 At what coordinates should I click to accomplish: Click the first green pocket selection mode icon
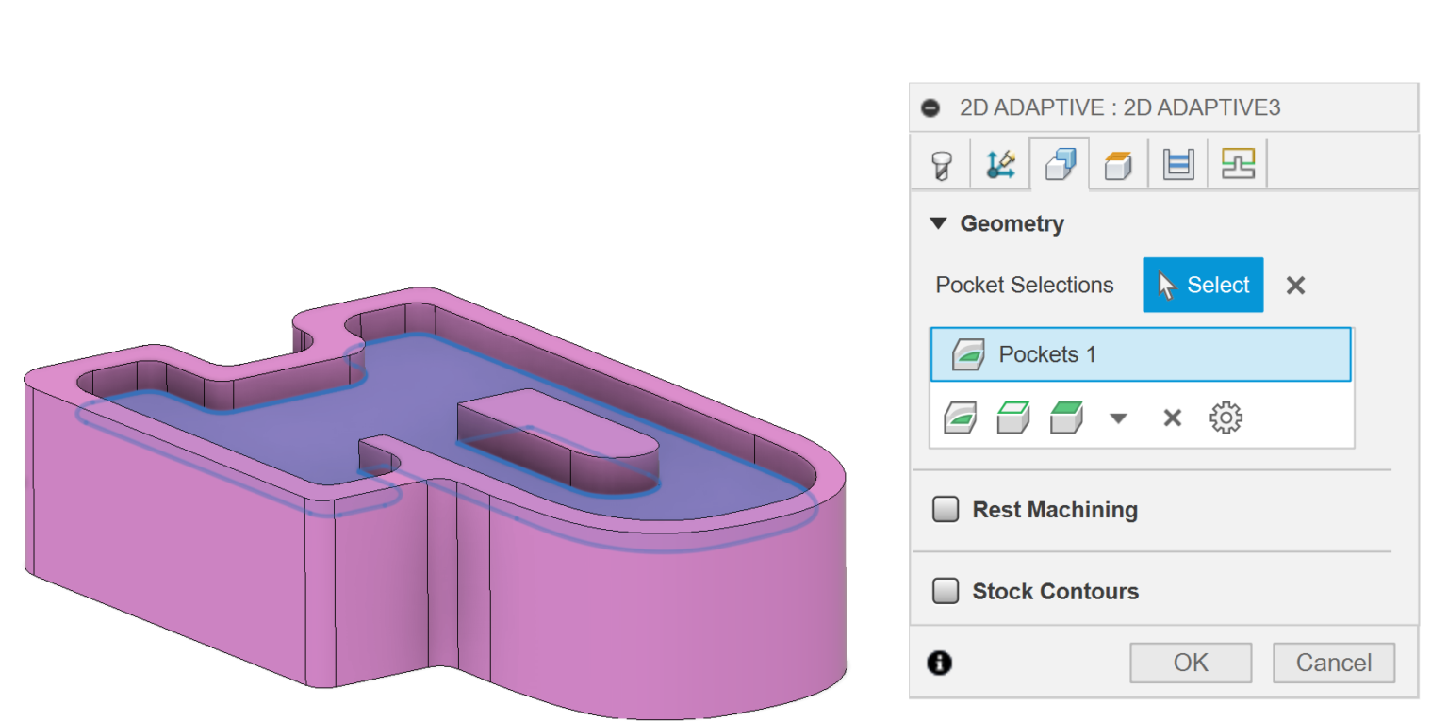coord(959,418)
